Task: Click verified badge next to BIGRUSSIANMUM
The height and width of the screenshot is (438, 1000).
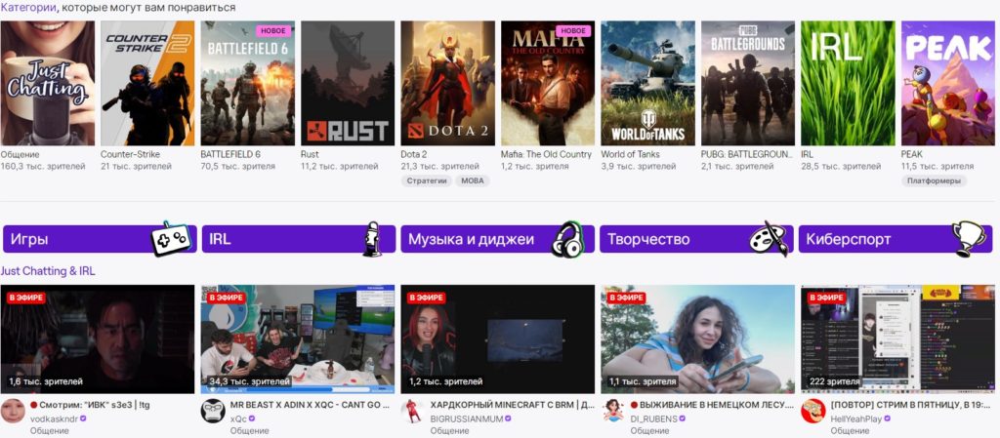Action: pyautogui.click(x=508, y=418)
